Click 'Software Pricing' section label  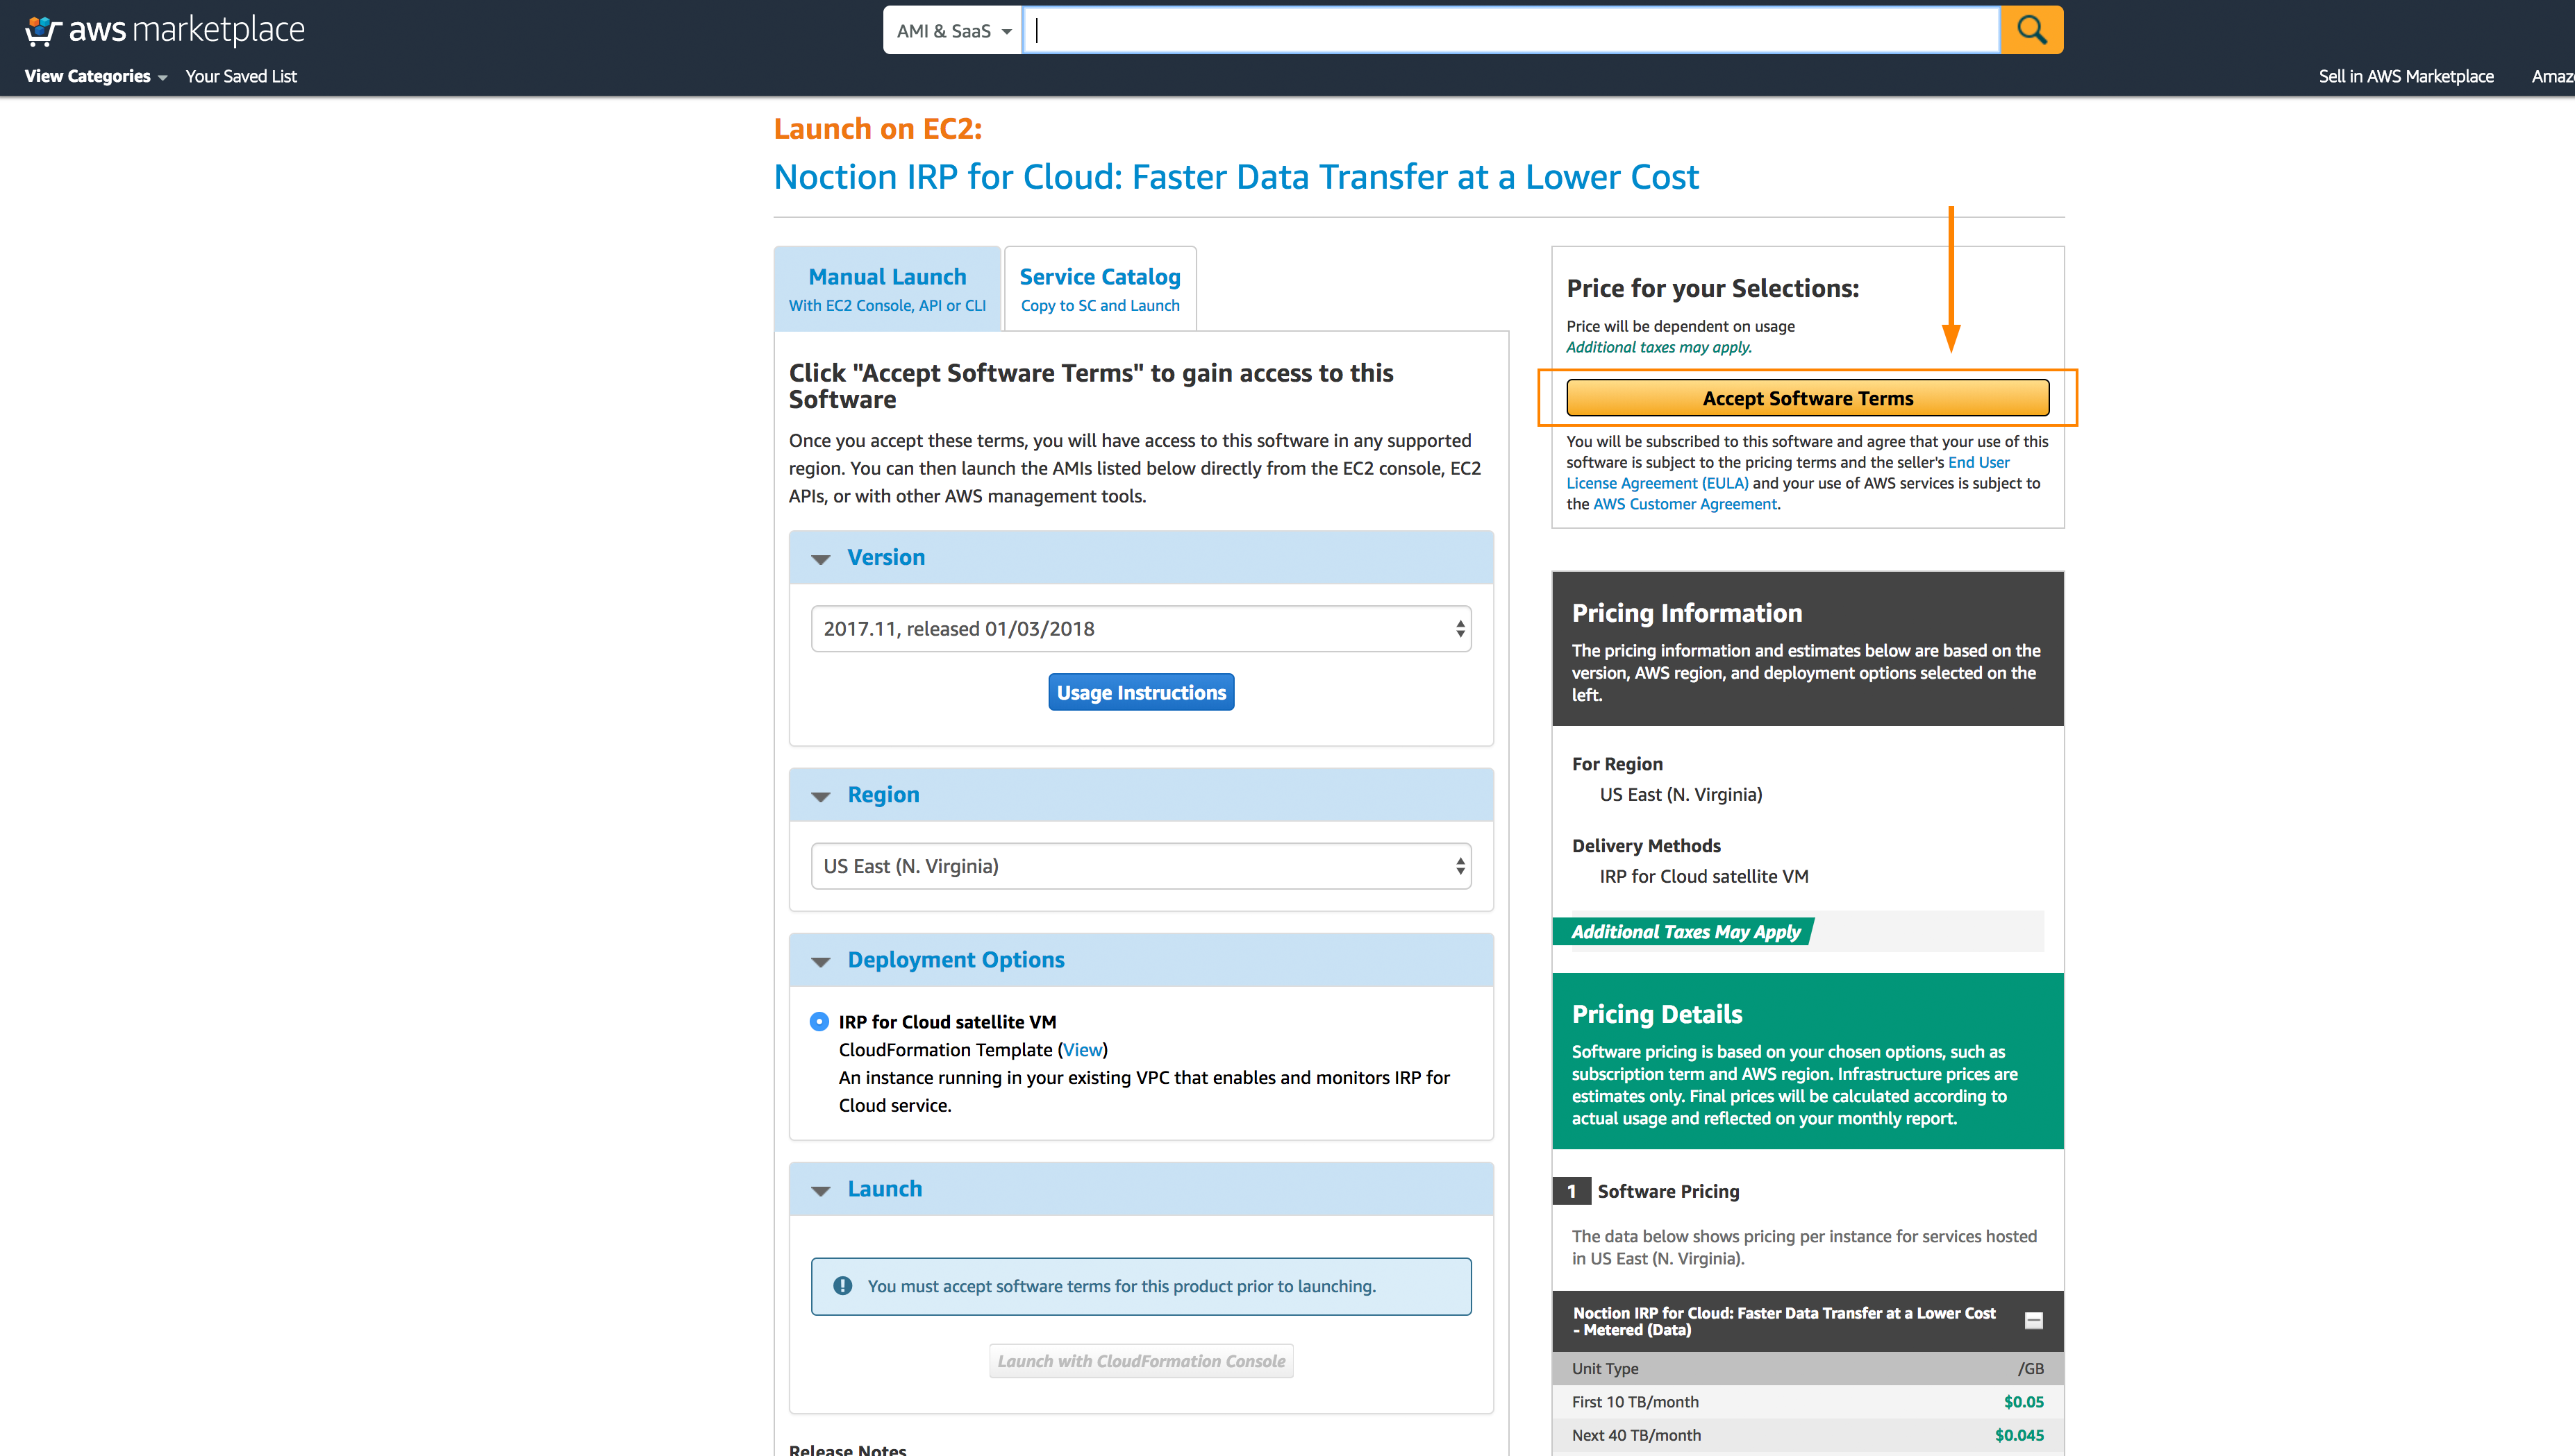[x=1667, y=1191]
